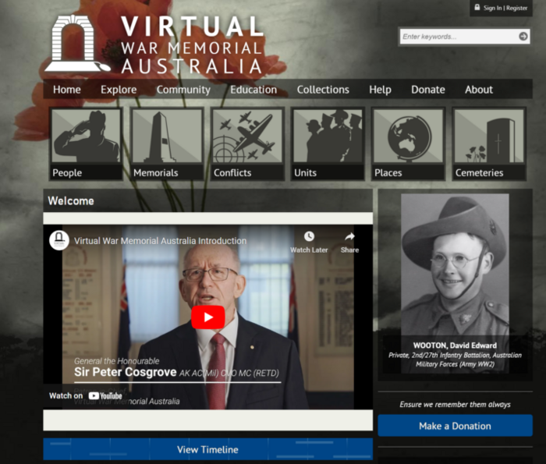Click the Watch Later clock icon
Screen dimensions: 546x464
pyautogui.click(x=309, y=237)
